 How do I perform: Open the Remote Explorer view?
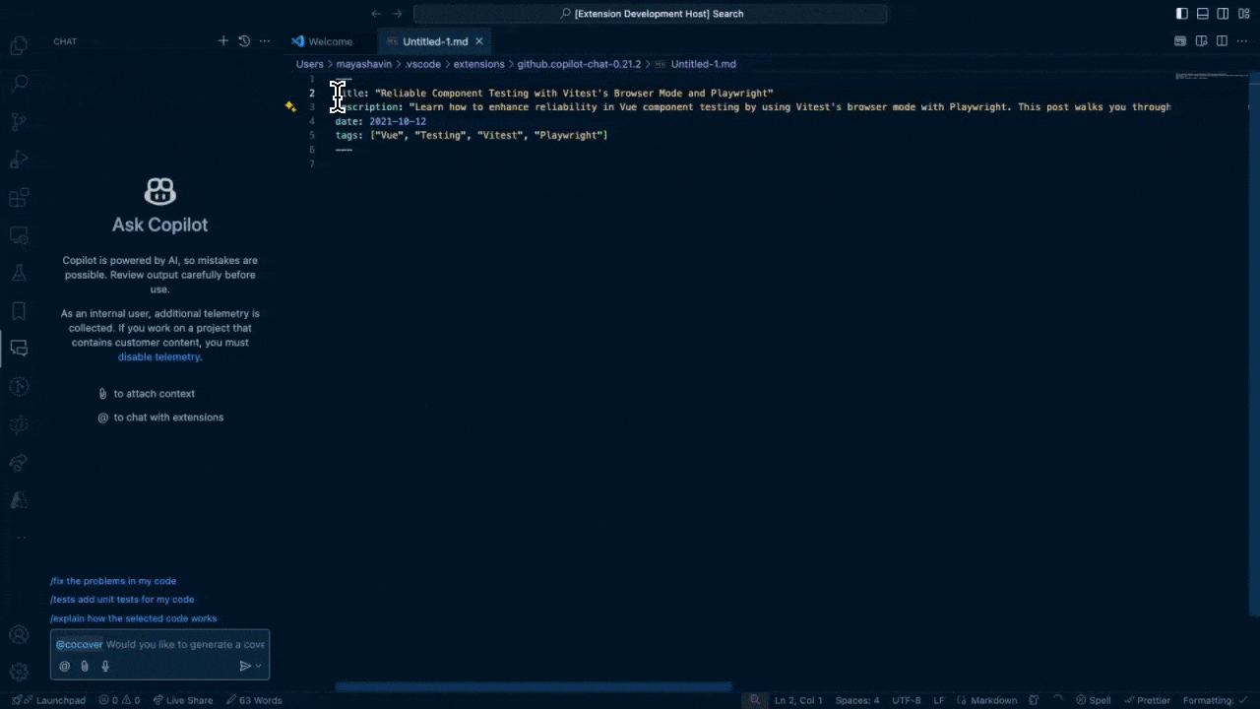pyautogui.click(x=19, y=235)
